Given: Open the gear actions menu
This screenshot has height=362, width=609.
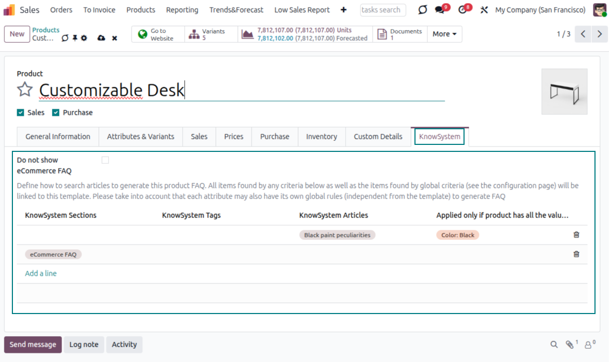Looking at the screenshot, I should (84, 38).
